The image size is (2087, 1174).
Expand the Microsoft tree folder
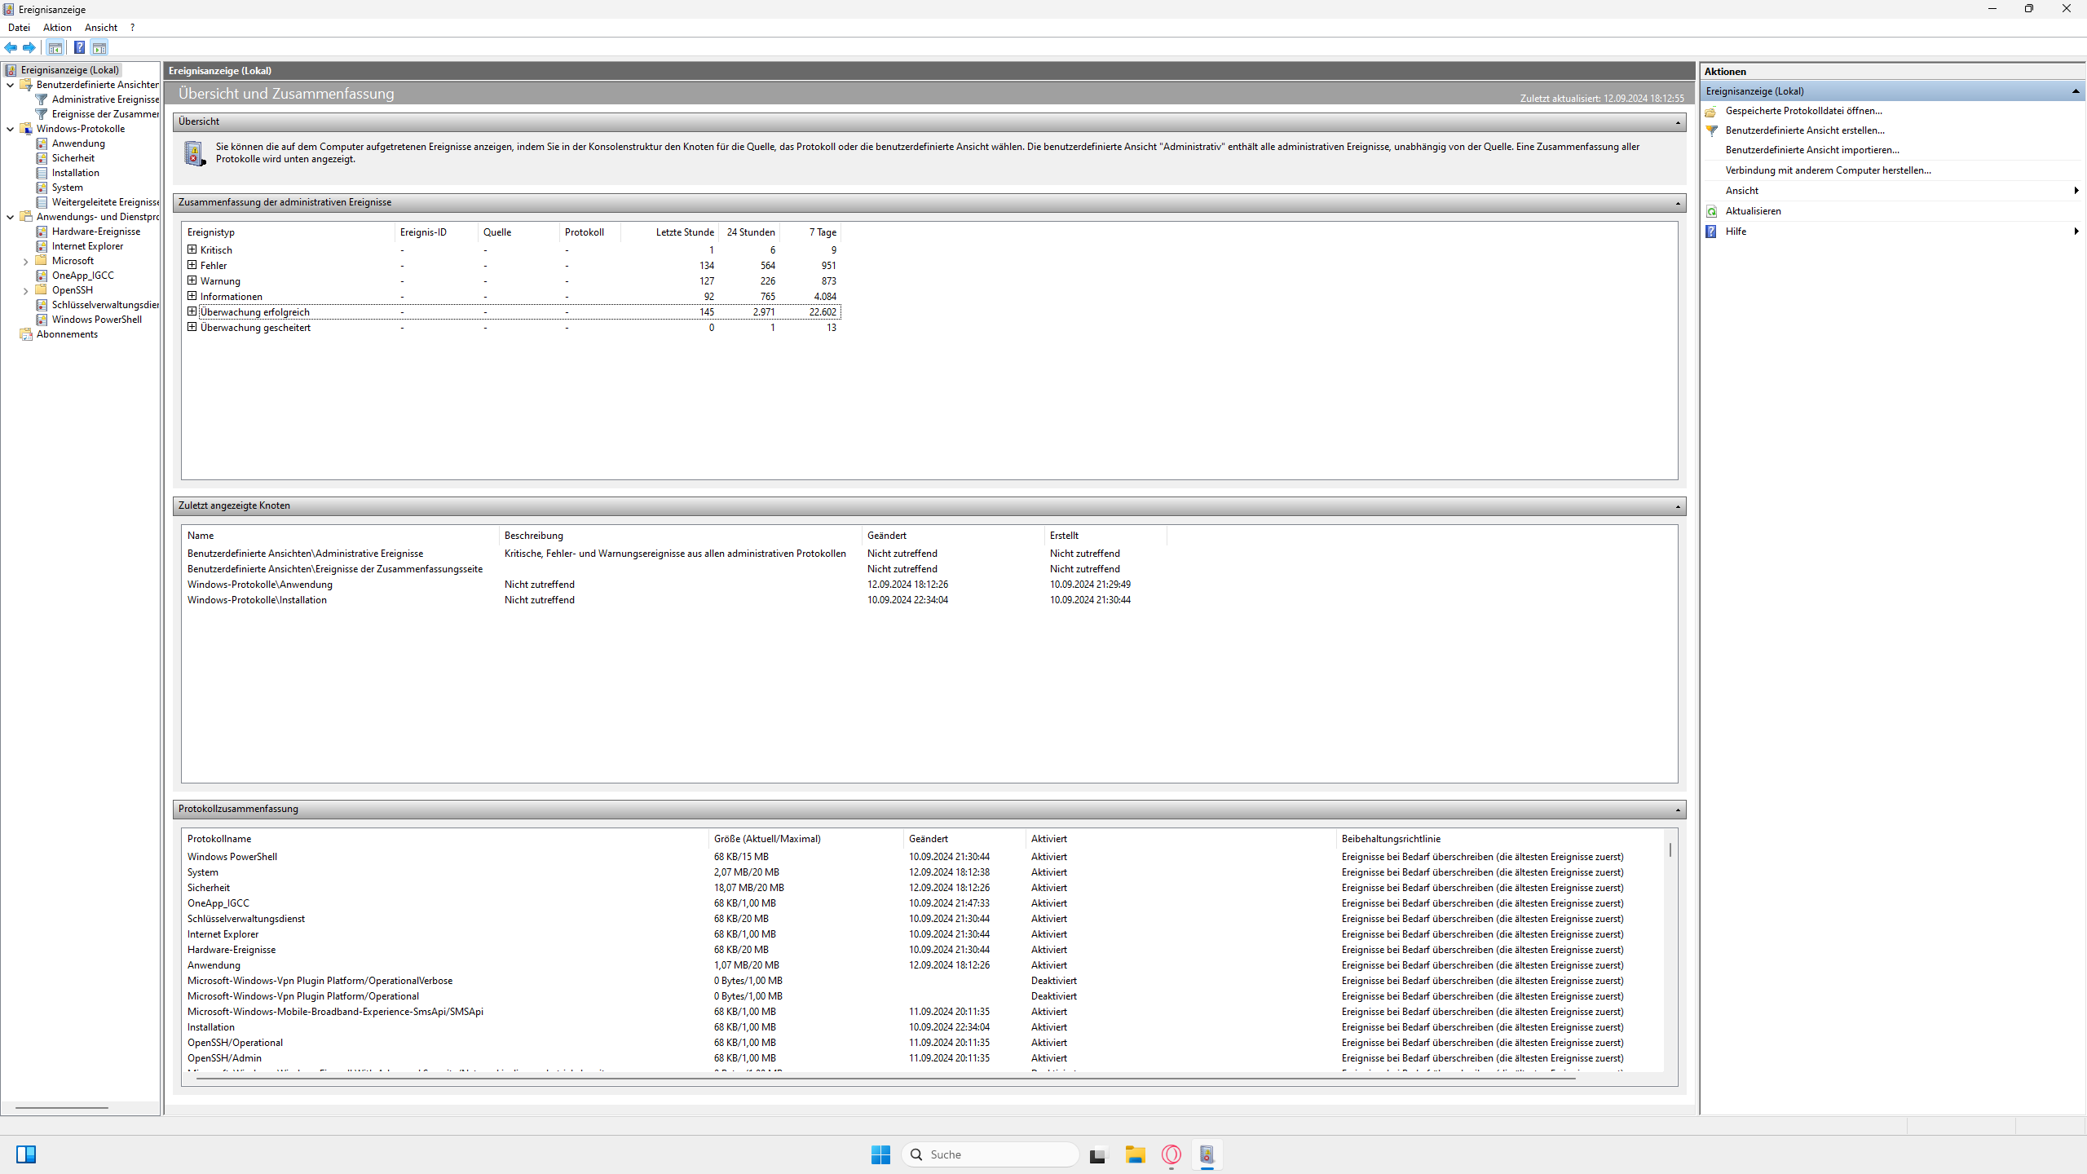point(26,262)
